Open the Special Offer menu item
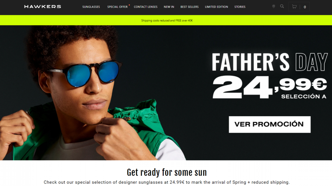 click(117, 7)
